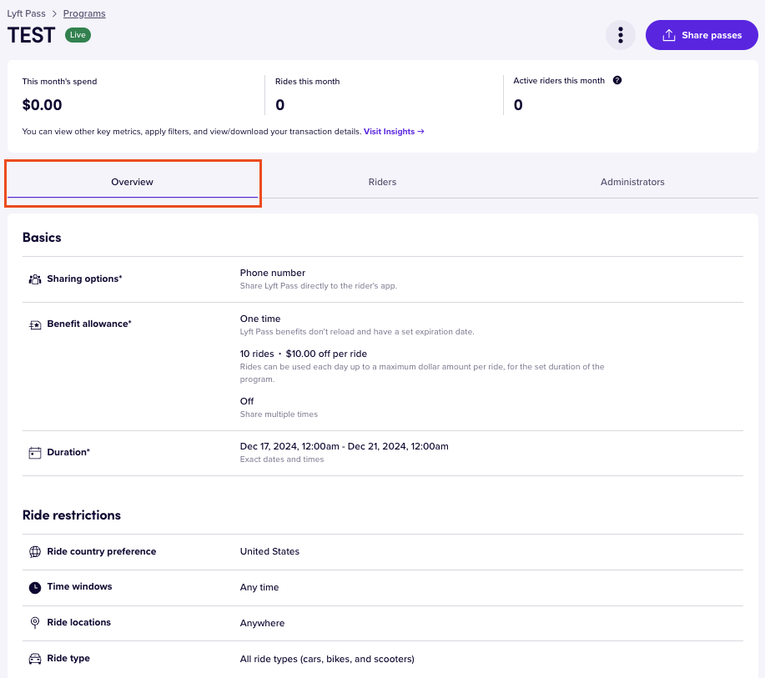Click the green Live status badge
The image size is (765, 678).
click(x=78, y=35)
